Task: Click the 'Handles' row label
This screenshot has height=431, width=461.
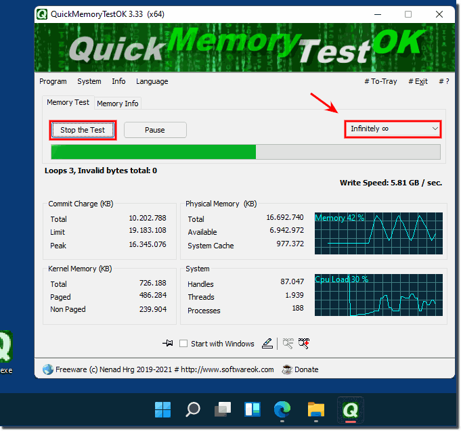Action: click(200, 284)
